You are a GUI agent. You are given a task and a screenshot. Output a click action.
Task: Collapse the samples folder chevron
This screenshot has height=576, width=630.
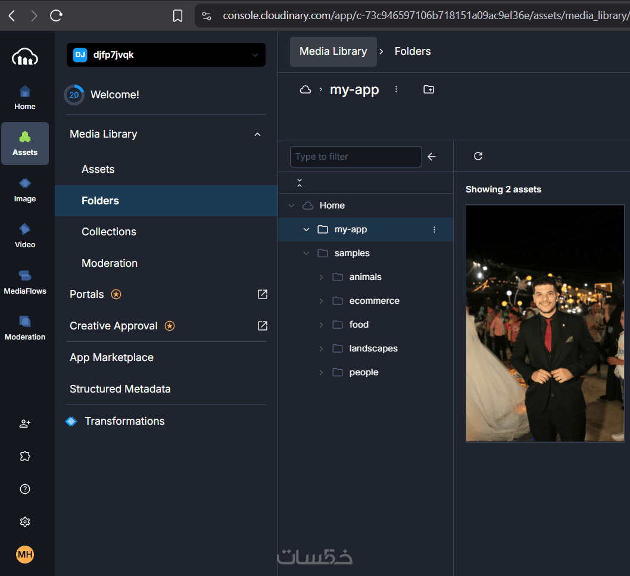pos(306,253)
